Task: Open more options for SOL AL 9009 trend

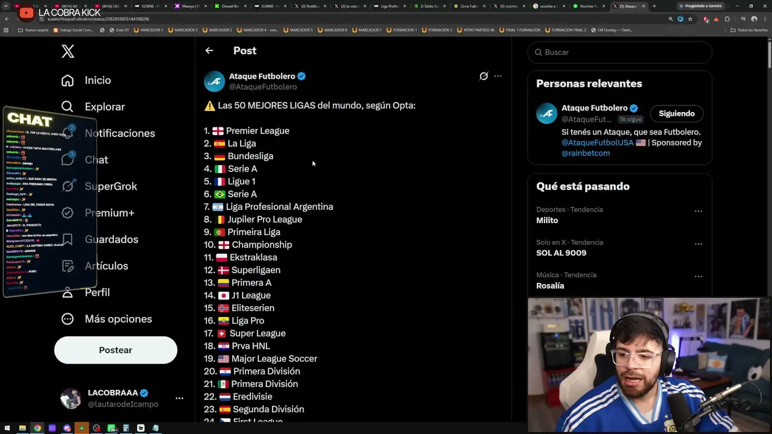Action: coord(698,244)
